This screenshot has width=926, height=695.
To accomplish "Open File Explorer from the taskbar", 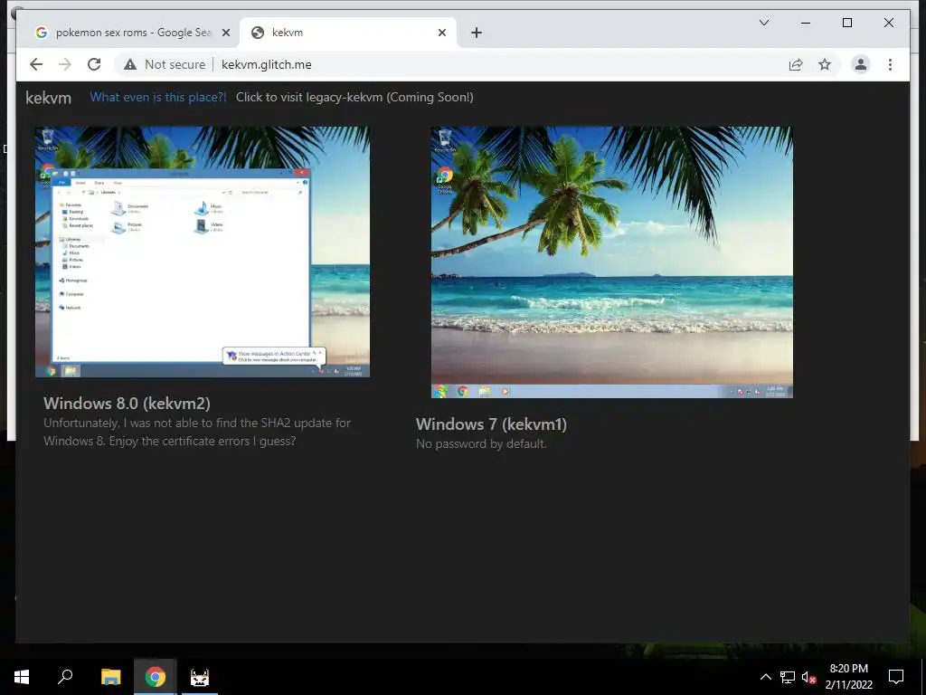I will 110,677.
